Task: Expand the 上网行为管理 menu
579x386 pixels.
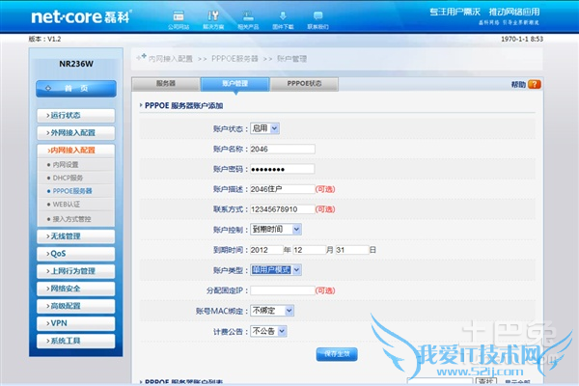Action: point(75,271)
